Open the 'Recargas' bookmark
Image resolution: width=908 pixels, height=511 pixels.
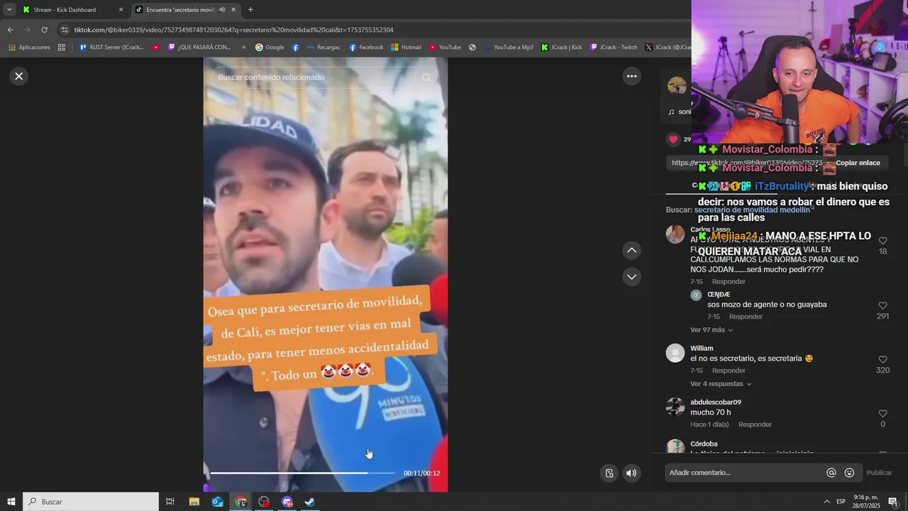click(323, 48)
